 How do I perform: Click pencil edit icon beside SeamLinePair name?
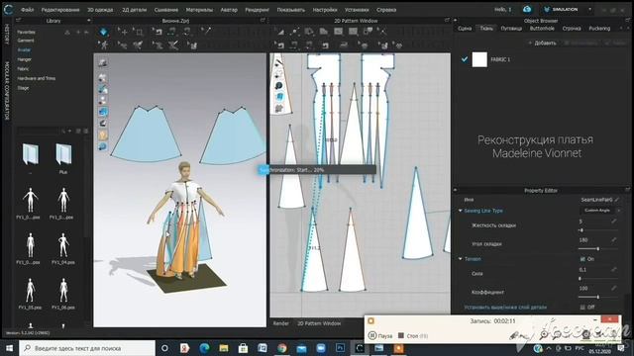pos(617,200)
